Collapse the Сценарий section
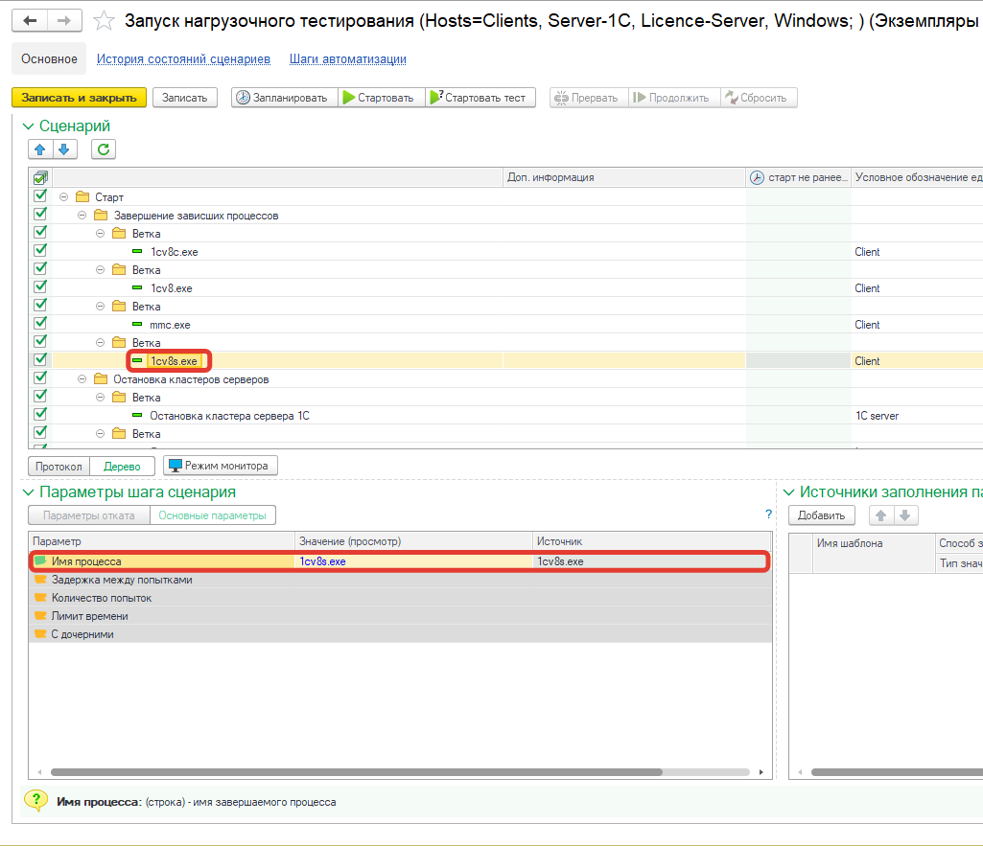Viewport: 983px width, 846px height. tap(28, 126)
